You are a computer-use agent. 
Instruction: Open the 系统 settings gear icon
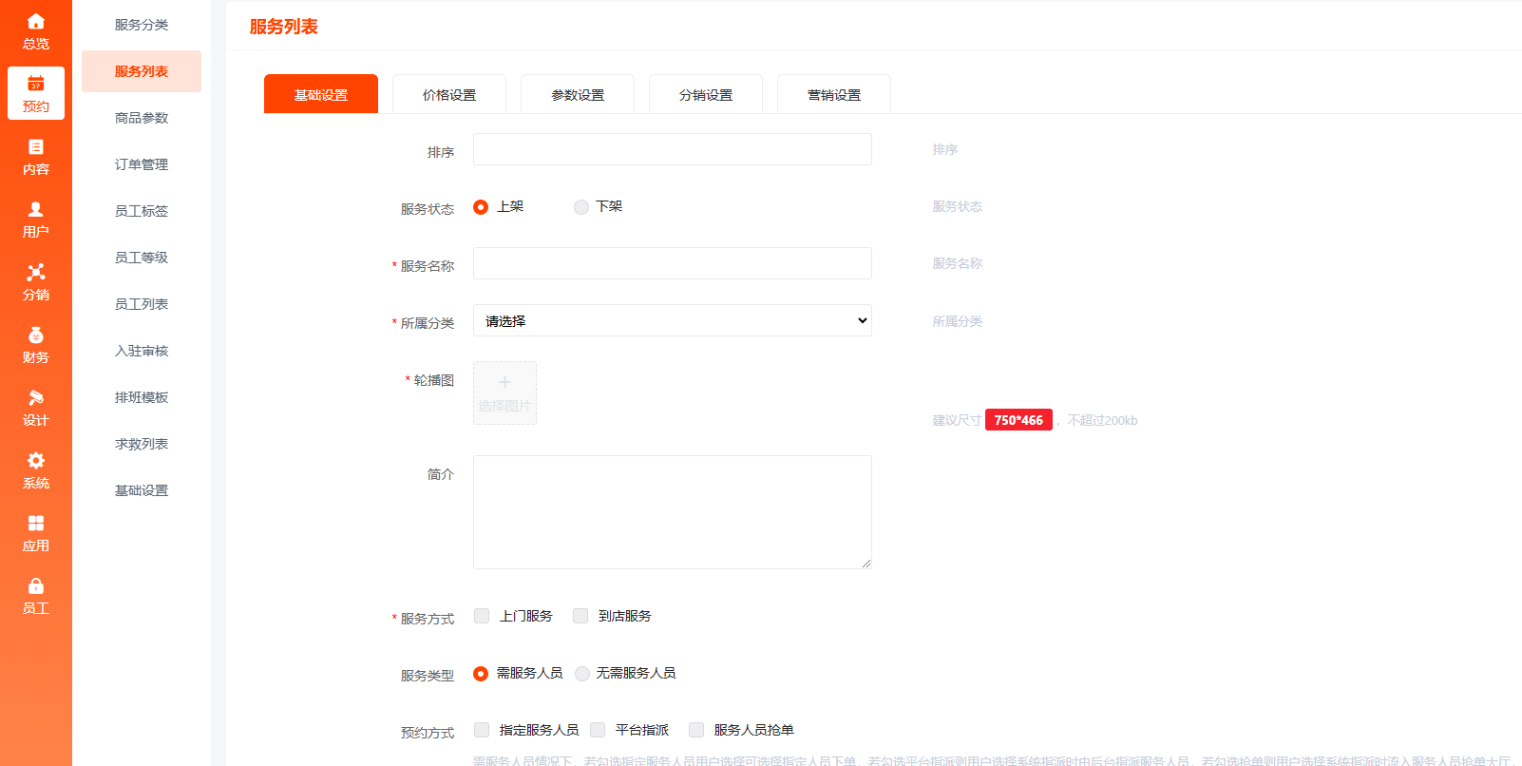click(x=35, y=461)
